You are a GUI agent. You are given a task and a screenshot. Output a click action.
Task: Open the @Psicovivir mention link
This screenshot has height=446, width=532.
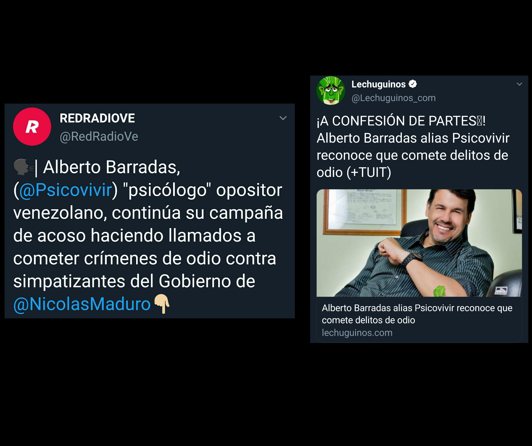coord(66,190)
